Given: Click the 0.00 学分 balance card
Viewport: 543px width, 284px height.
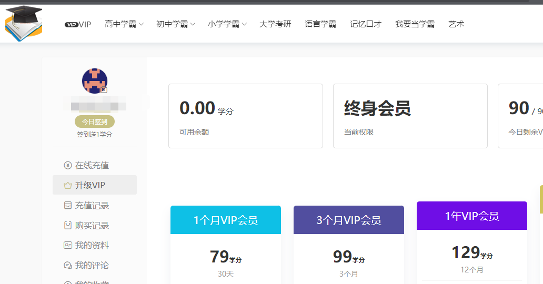Looking at the screenshot, I should [x=246, y=116].
